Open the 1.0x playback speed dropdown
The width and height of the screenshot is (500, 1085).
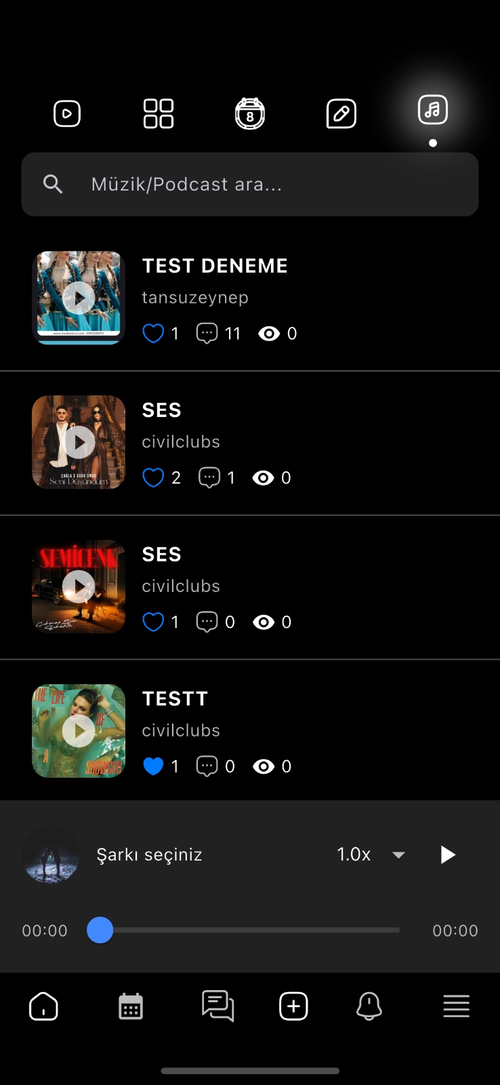[x=354, y=854]
